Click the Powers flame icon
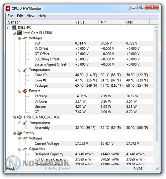 pyautogui.click(x=25, y=91)
